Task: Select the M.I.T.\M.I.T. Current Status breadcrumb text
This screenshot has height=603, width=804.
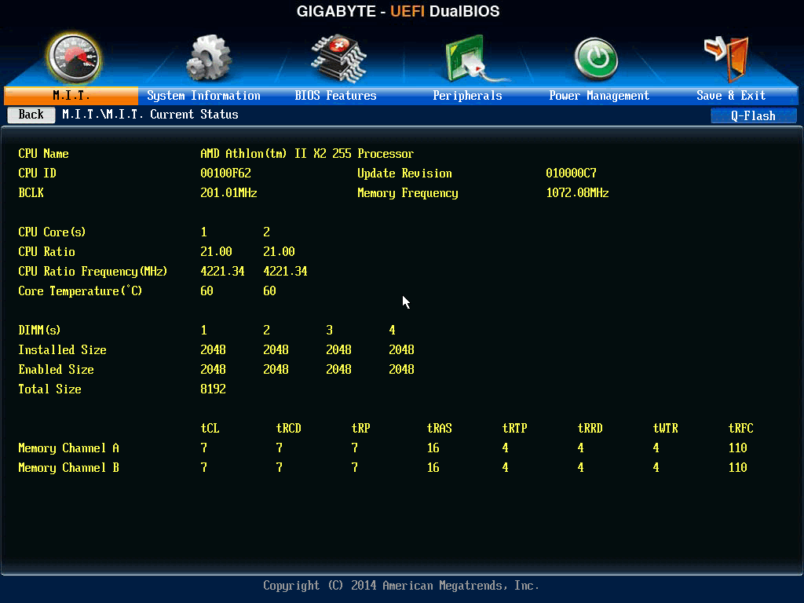Action: [x=150, y=115]
